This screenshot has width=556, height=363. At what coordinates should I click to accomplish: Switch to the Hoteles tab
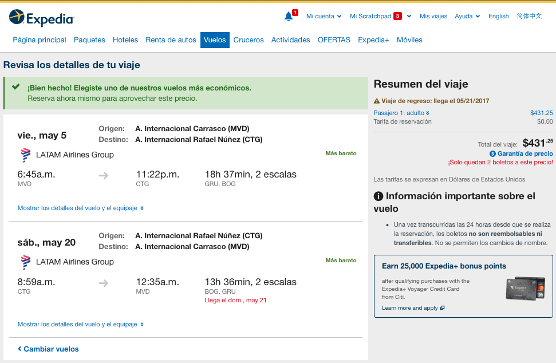(x=125, y=40)
